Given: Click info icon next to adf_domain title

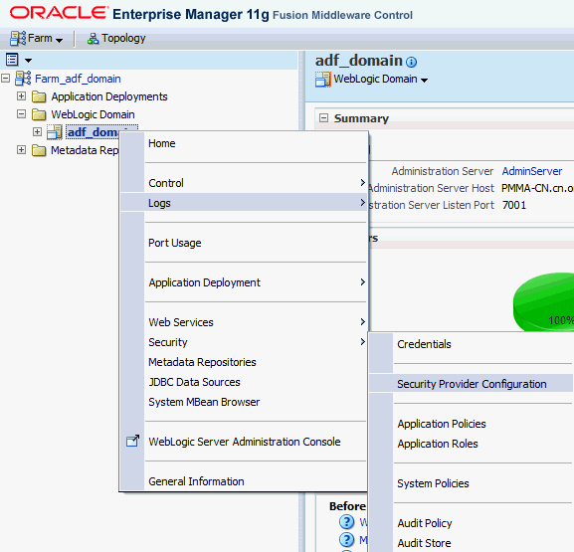Looking at the screenshot, I should [x=412, y=63].
